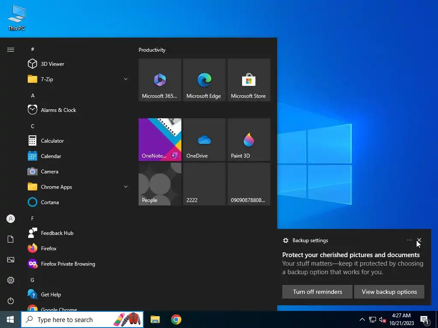Screen dimensions: 438x328
Task: Open the OneDrive tile
Action: click(x=204, y=140)
